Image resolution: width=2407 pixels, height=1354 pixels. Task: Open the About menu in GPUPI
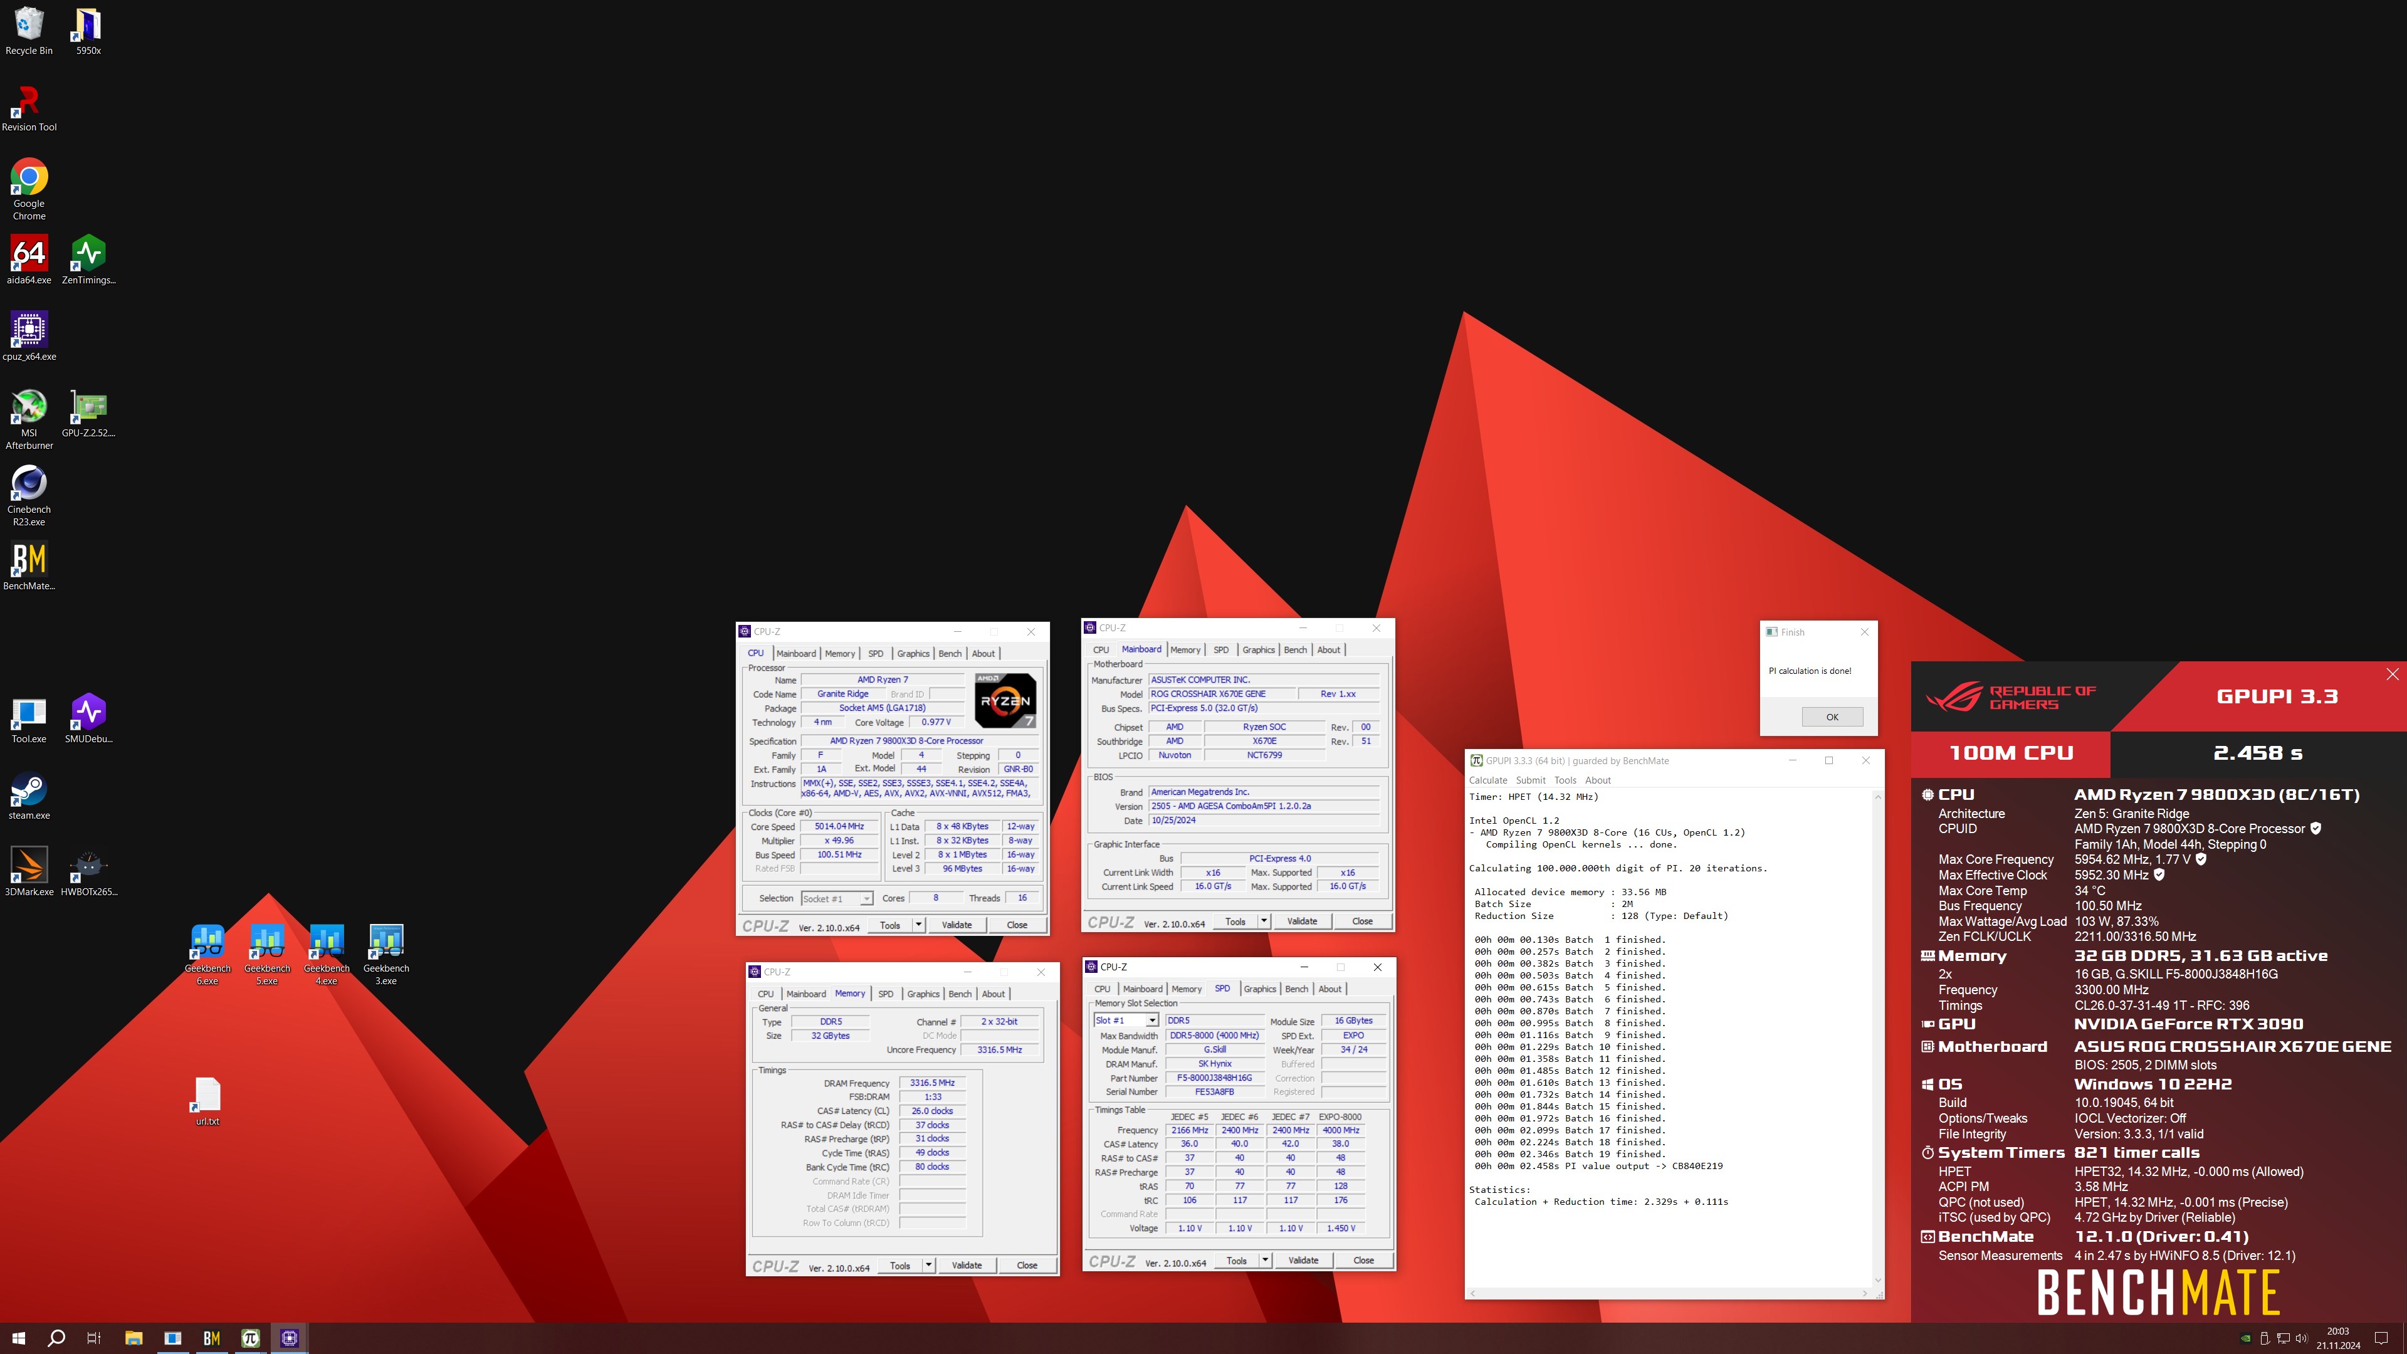(x=1598, y=780)
